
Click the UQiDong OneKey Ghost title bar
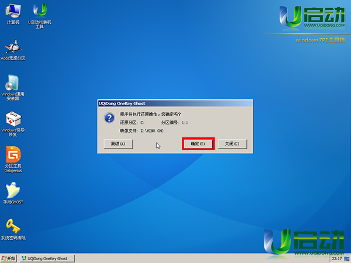click(x=175, y=103)
